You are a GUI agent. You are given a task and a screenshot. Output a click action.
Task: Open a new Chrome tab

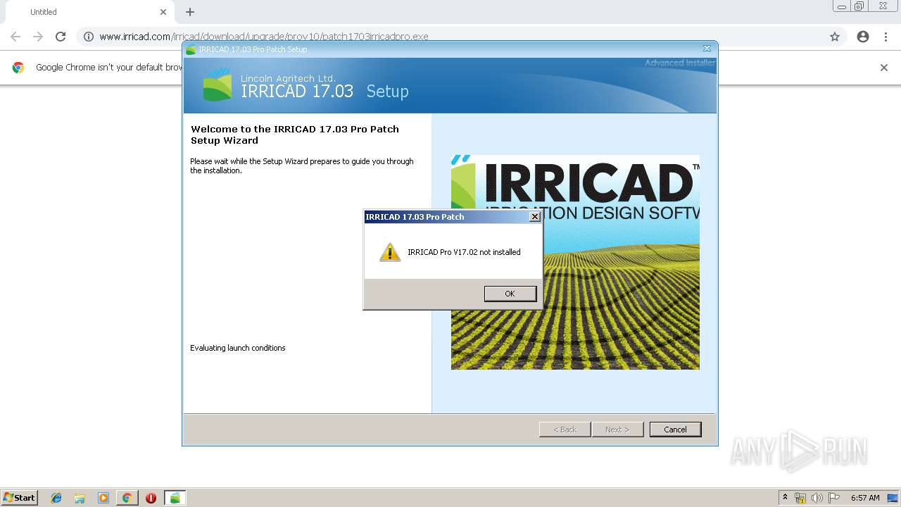(x=190, y=12)
